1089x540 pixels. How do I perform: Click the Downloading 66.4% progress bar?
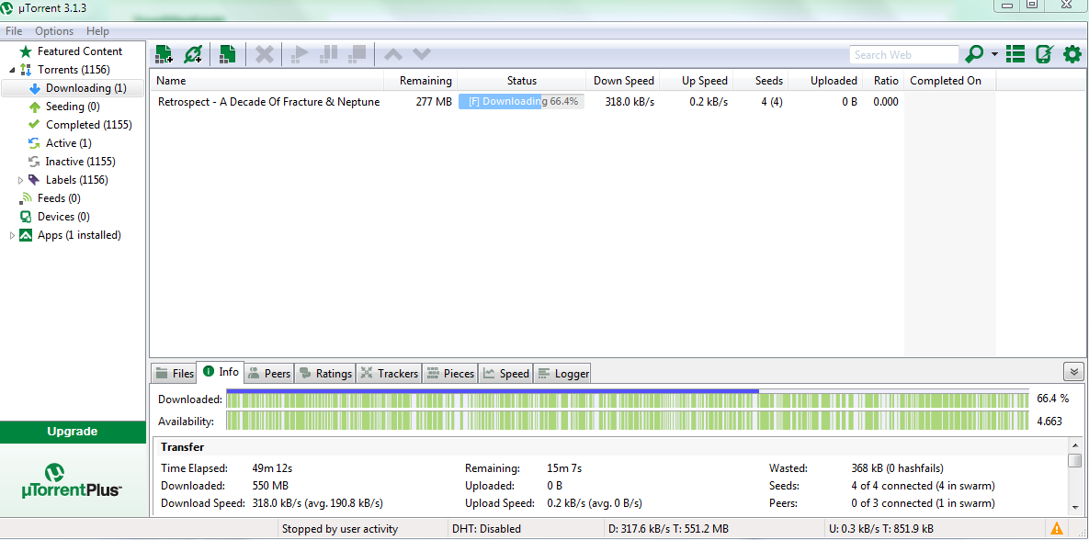(521, 102)
